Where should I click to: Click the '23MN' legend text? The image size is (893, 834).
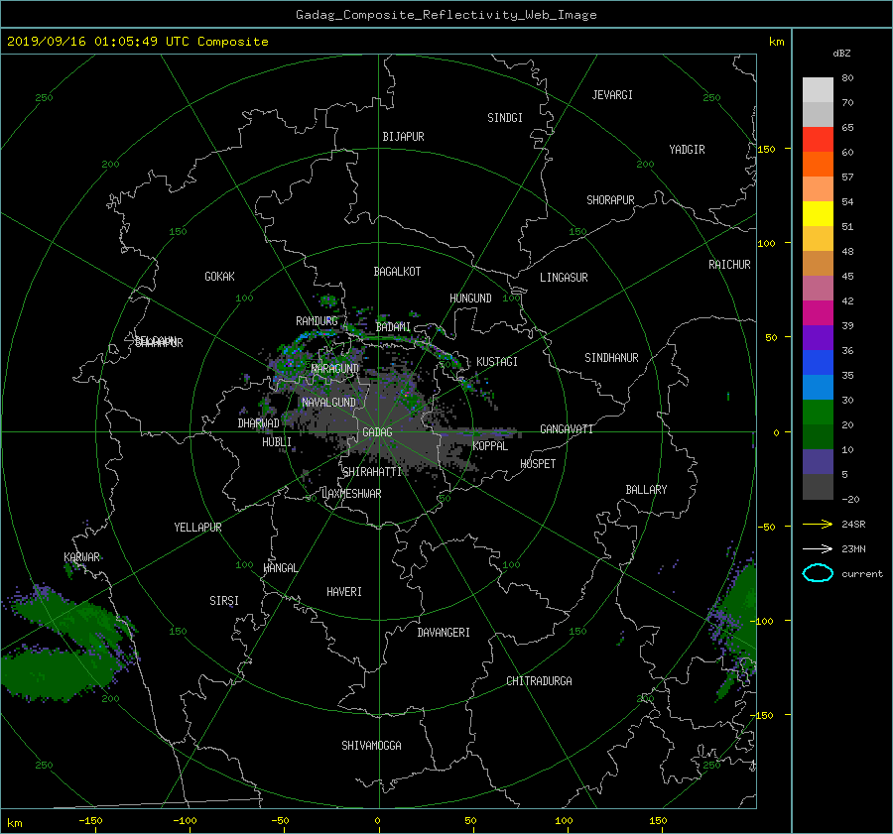[x=853, y=549]
